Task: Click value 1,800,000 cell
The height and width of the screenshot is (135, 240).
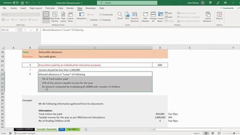Action: [x=160, y=117]
